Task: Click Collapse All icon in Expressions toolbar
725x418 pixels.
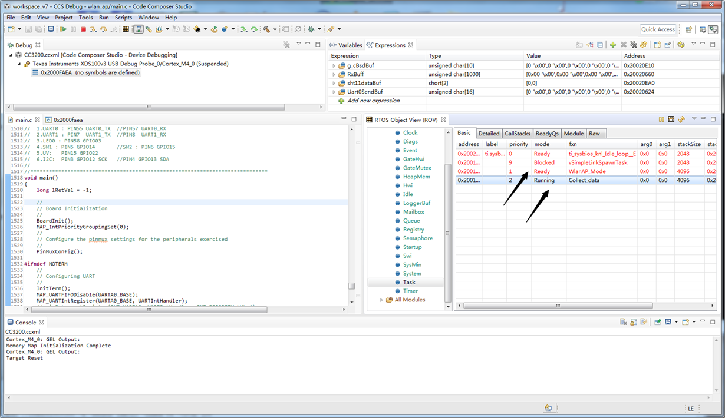Action: tap(600, 45)
